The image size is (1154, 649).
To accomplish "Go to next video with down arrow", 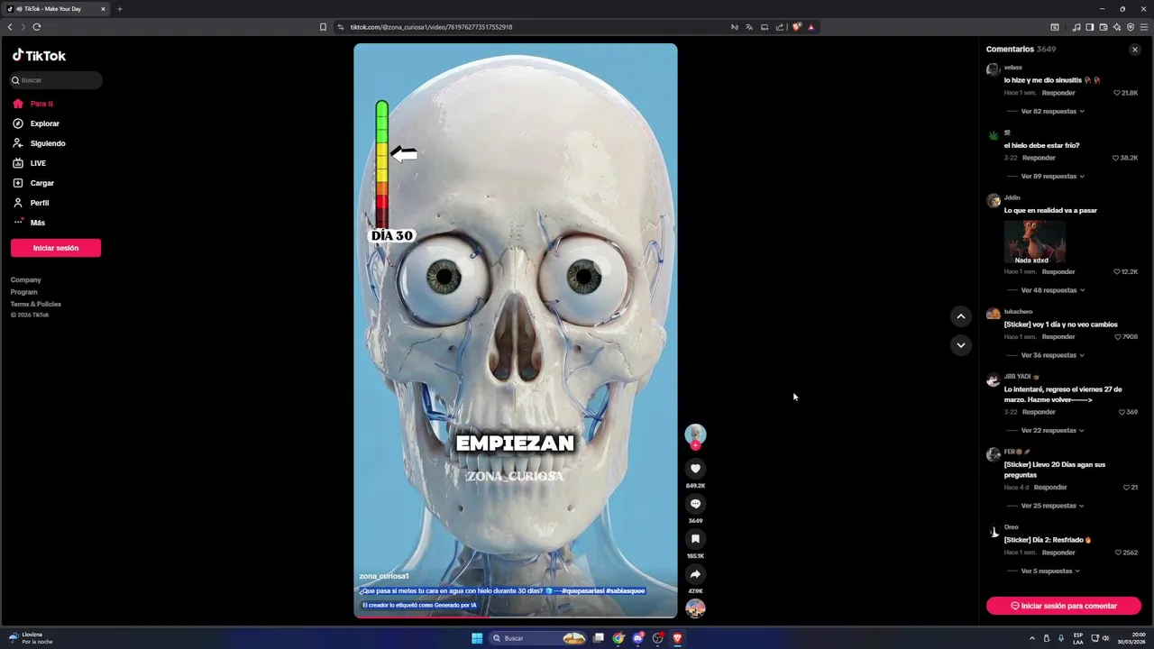I will click(961, 345).
